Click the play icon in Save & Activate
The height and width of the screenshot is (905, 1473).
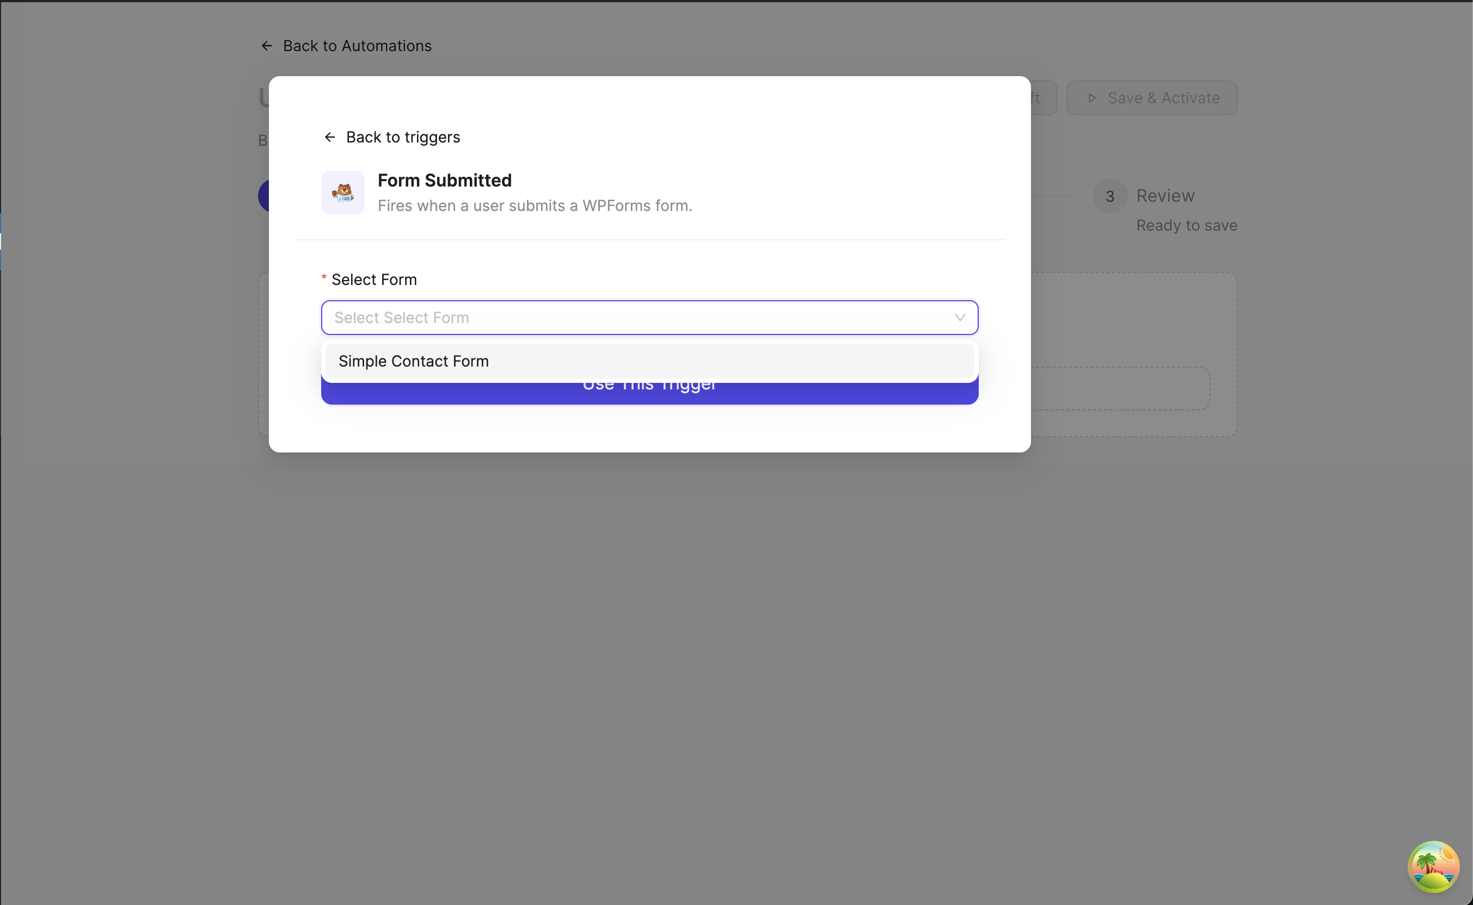coord(1091,98)
